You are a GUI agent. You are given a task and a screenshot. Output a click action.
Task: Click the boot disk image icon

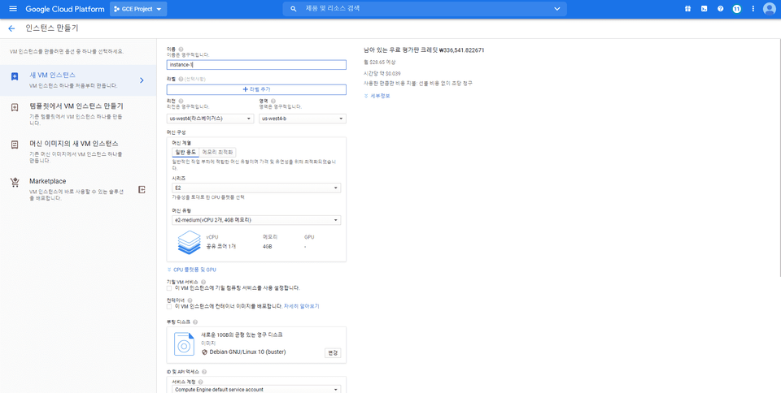(184, 343)
